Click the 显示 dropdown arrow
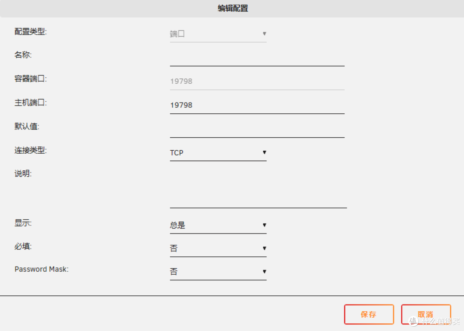This screenshot has height=331, width=464. [265, 225]
